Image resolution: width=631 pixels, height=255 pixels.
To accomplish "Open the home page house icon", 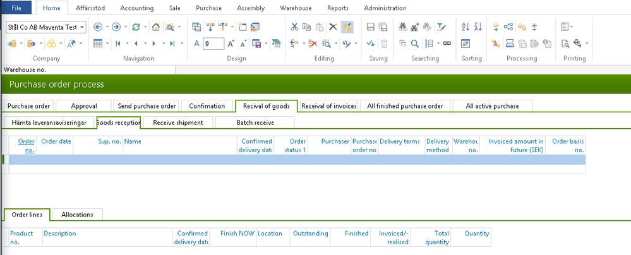I will [x=156, y=27].
